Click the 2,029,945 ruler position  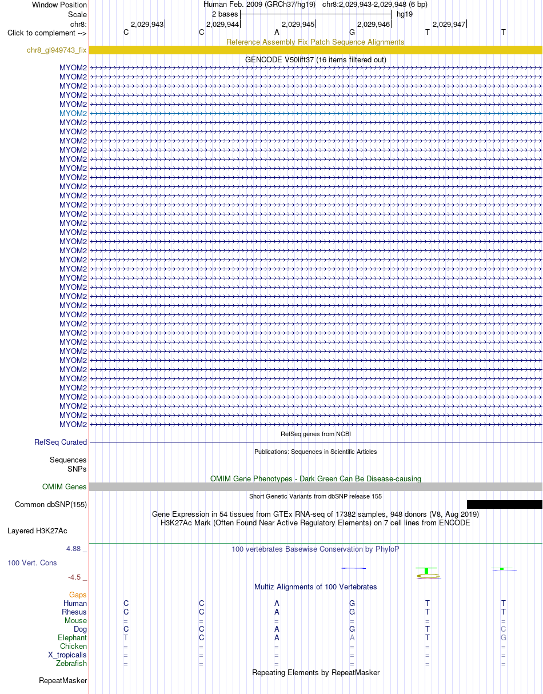pos(298,24)
